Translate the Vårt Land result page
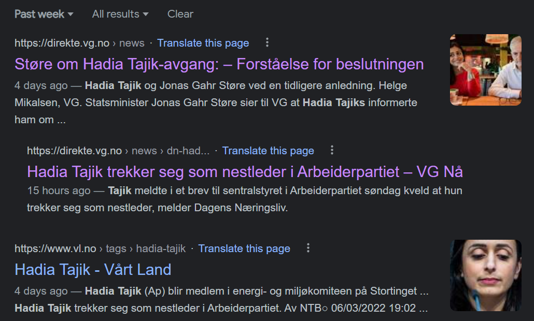Viewport: 534px width, 321px height. point(244,249)
